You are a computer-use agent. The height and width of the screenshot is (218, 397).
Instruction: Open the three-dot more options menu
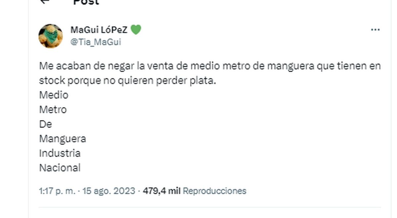tap(375, 30)
